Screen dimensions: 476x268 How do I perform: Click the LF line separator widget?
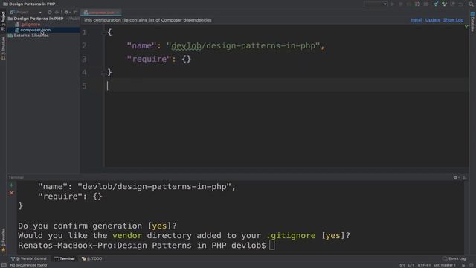pyautogui.click(x=411, y=265)
